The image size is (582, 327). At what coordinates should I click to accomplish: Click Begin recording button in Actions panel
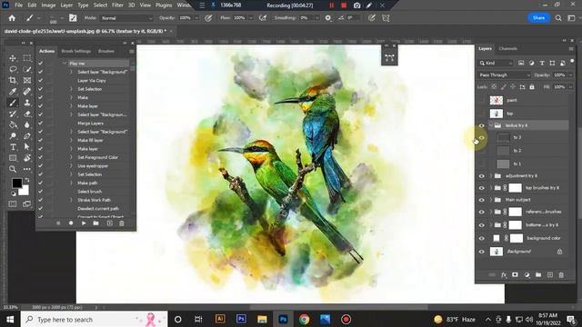tap(71, 223)
